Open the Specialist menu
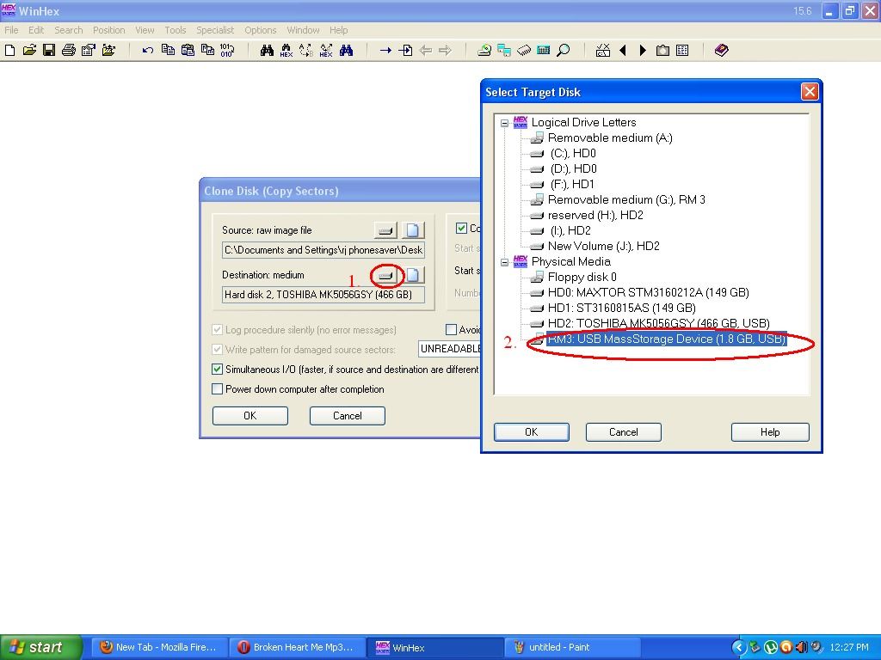Image resolution: width=881 pixels, height=660 pixels. (215, 30)
